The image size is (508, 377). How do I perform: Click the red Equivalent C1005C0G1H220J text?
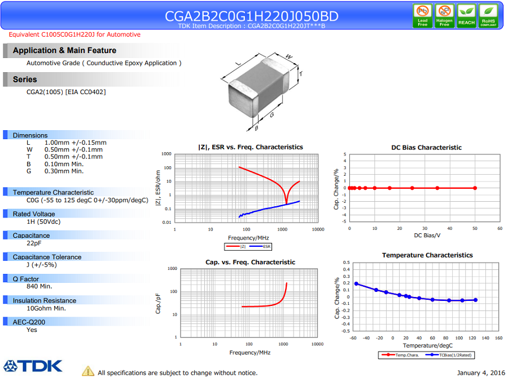click(x=75, y=34)
